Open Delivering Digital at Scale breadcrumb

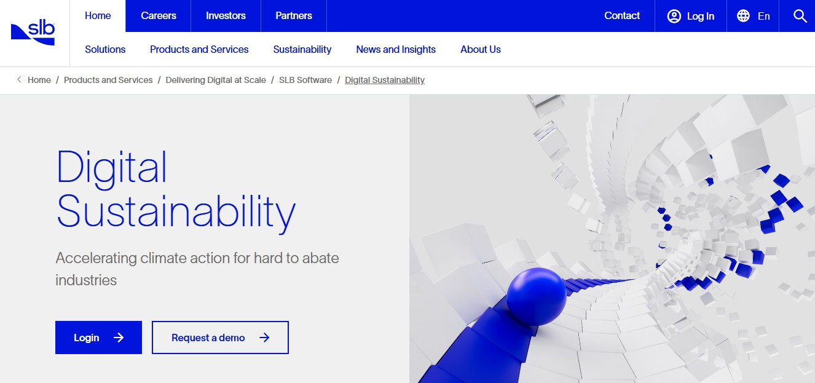[216, 80]
